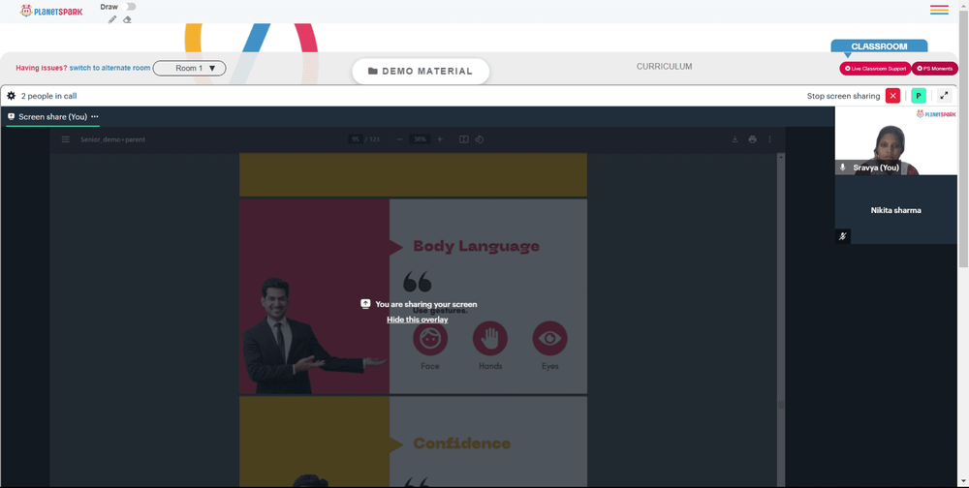Image resolution: width=969 pixels, height=488 pixels.
Task: Open the Room 1 dropdown
Action: 189,68
